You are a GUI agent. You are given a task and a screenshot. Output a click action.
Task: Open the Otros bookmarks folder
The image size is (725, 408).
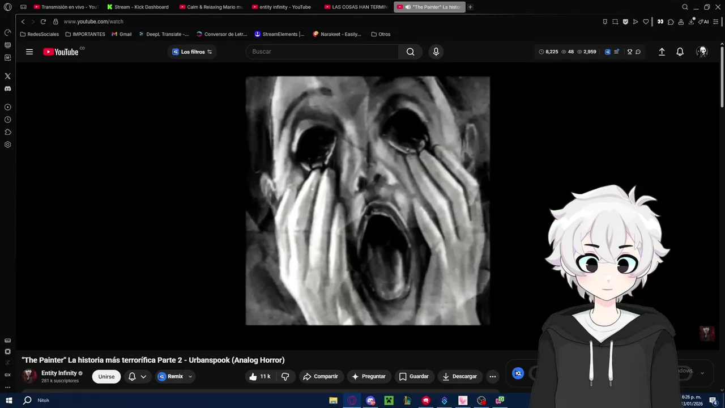tap(381, 34)
